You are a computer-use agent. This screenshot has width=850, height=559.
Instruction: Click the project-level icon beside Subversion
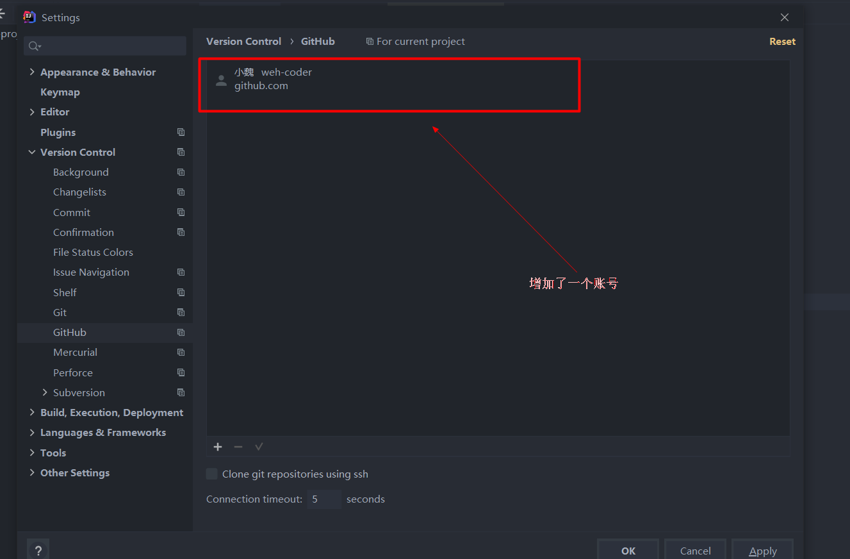[x=181, y=392]
